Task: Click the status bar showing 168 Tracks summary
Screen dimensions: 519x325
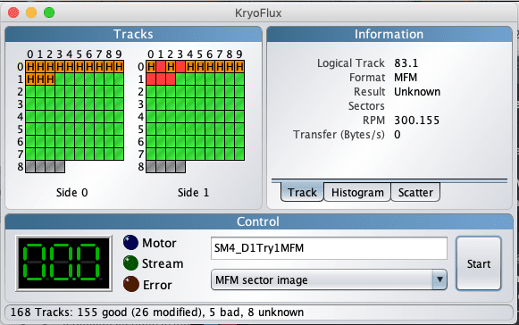Action: pos(259,312)
